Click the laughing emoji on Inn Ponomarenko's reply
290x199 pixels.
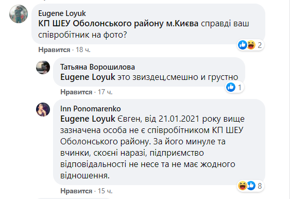coord(243,186)
